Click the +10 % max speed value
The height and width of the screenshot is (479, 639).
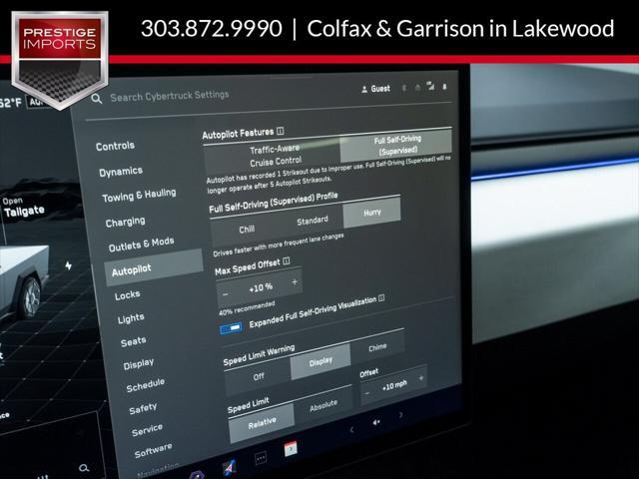coord(261,287)
